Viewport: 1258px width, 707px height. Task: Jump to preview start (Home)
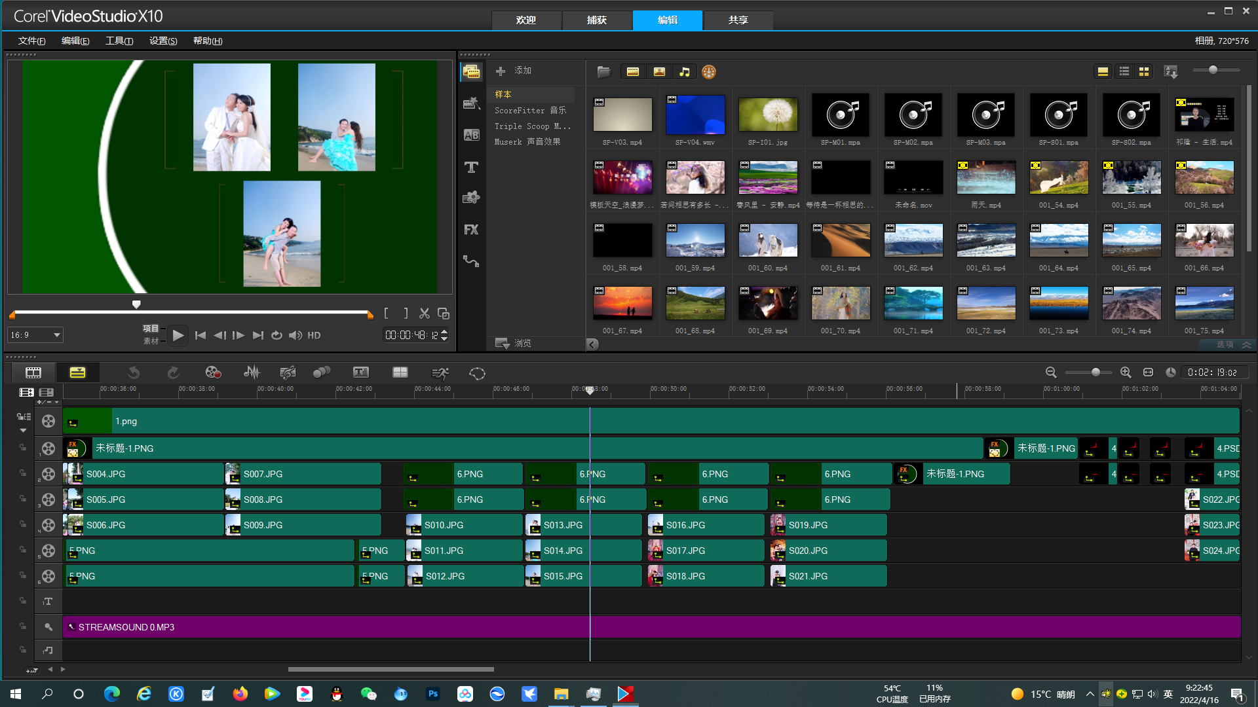point(200,335)
